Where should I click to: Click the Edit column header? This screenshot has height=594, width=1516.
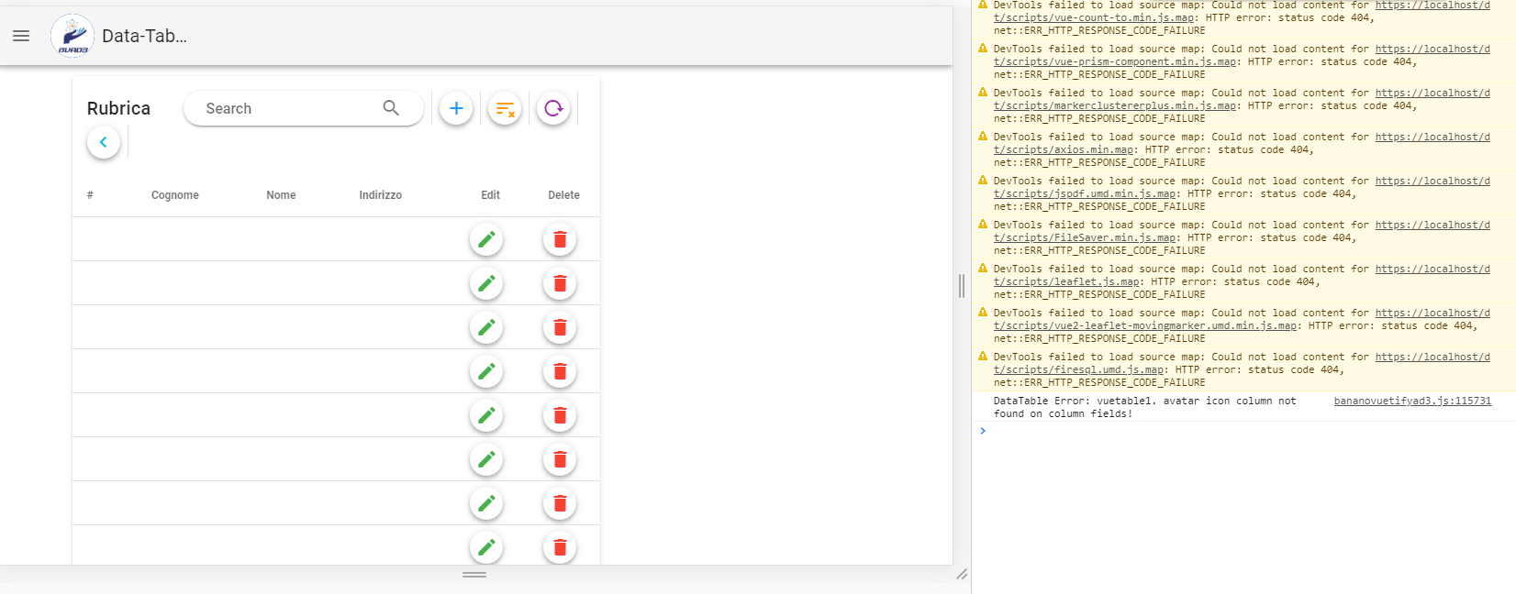point(491,195)
